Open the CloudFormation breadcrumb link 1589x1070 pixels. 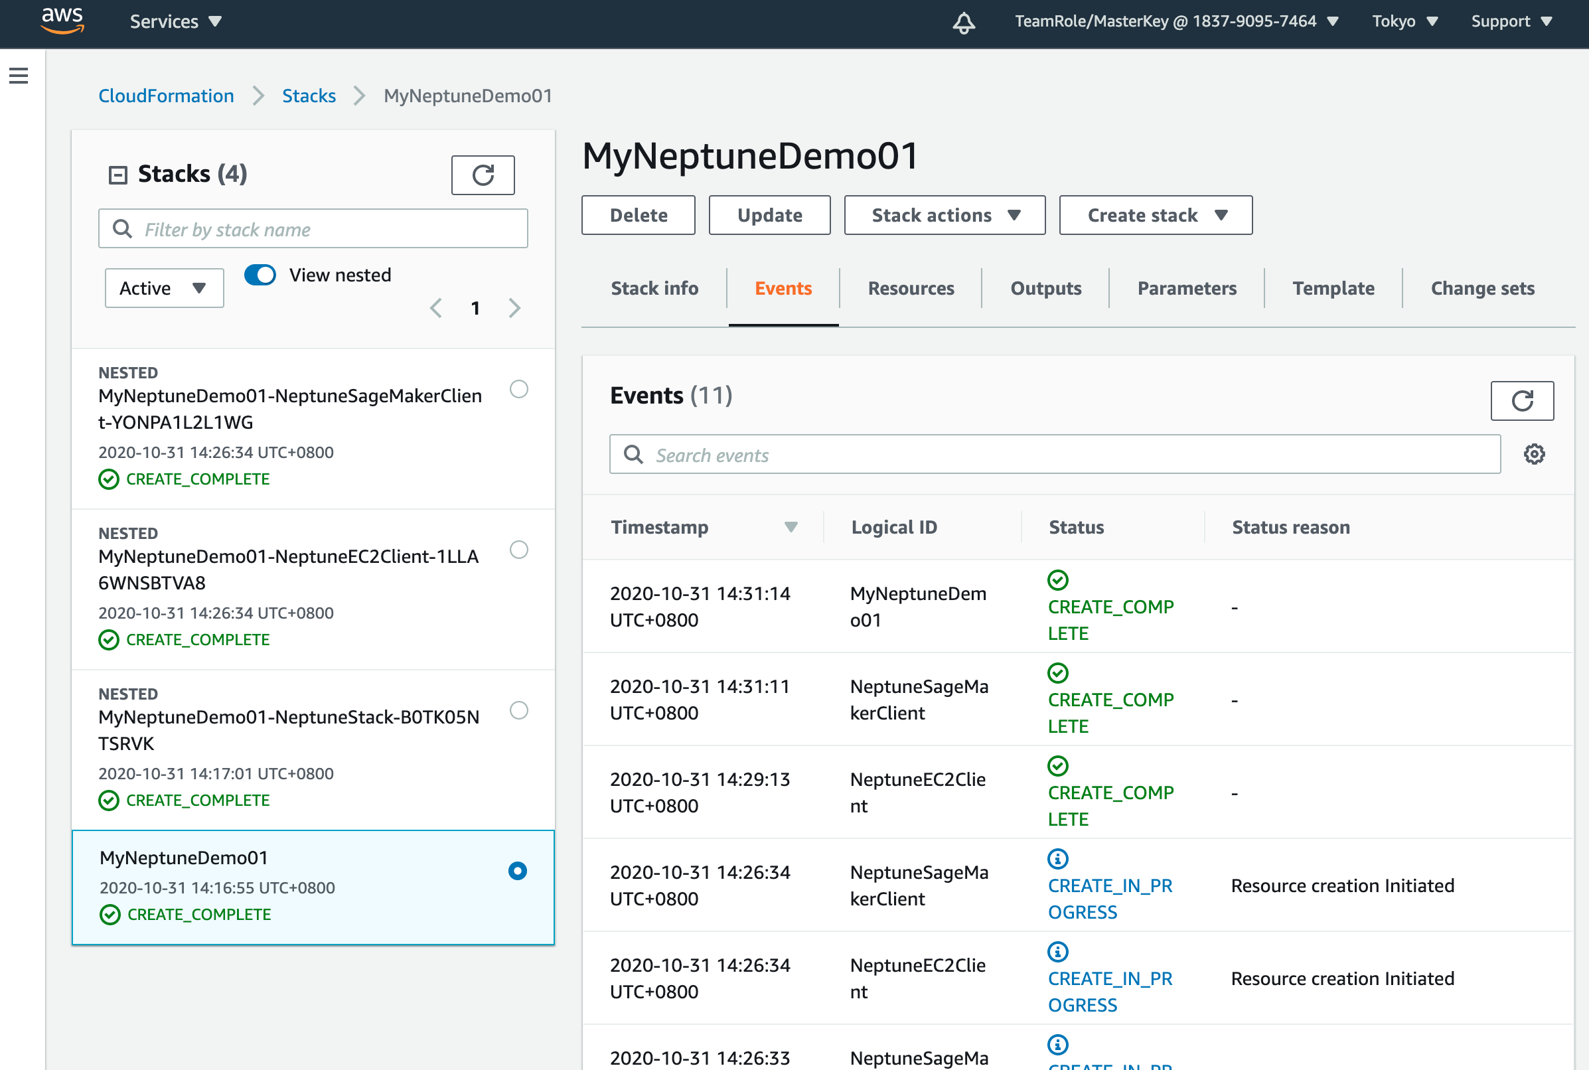pos(166,96)
